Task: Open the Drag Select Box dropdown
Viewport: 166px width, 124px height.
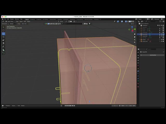Action: point(24,24)
